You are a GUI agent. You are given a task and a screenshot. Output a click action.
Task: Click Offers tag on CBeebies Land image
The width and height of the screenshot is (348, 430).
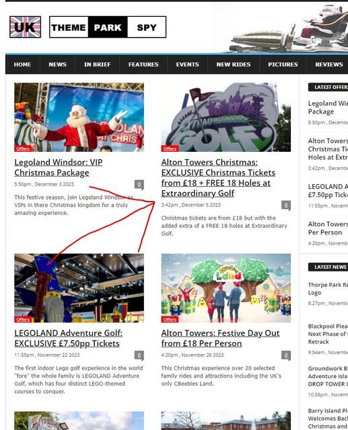[170, 320]
